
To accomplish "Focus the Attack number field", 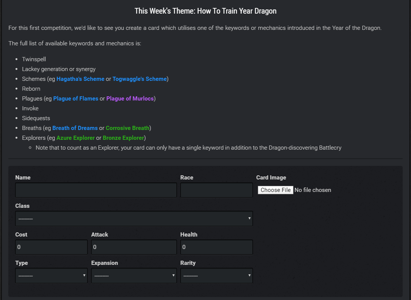I will 134,247.
